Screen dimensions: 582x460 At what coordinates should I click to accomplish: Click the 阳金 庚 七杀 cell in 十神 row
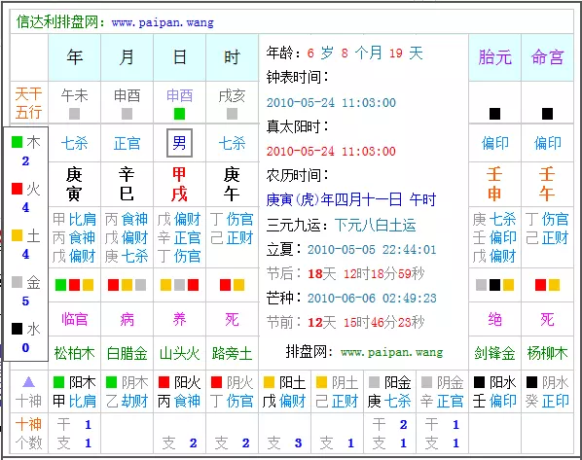389,391
